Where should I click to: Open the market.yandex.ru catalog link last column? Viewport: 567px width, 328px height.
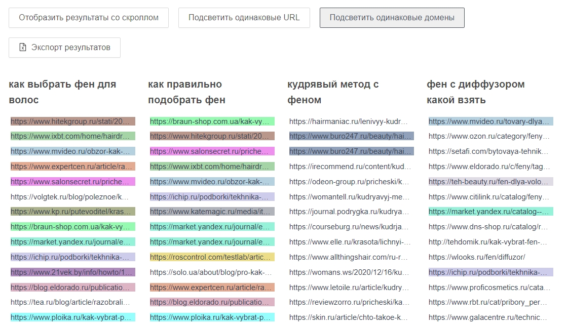(x=489, y=212)
